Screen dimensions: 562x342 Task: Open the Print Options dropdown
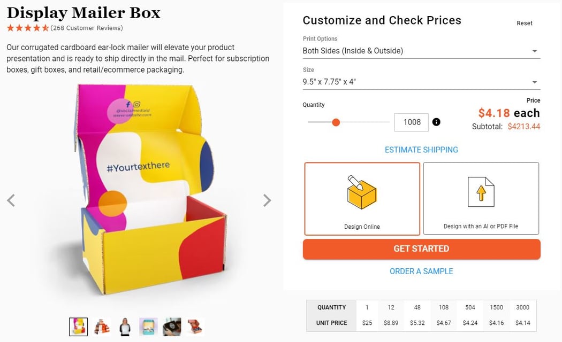coord(421,50)
